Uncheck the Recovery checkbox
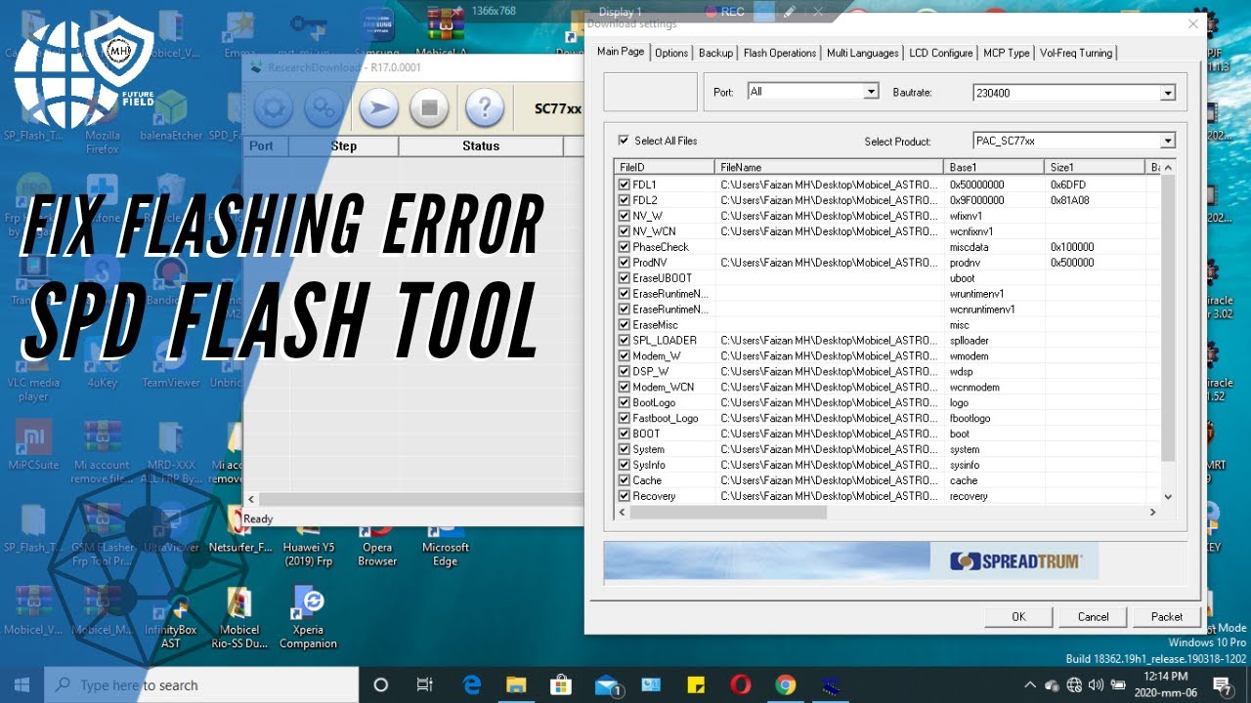The width and height of the screenshot is (1251, 703). click(624, 496)
